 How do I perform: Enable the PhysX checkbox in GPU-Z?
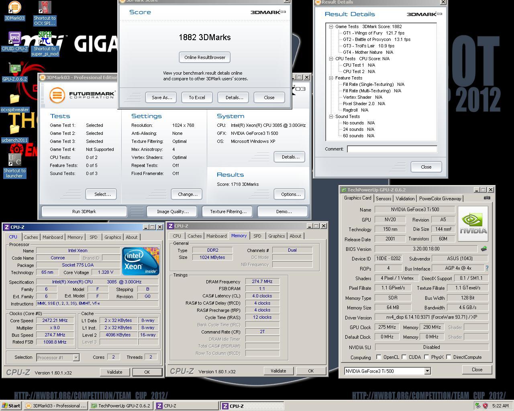426,357
